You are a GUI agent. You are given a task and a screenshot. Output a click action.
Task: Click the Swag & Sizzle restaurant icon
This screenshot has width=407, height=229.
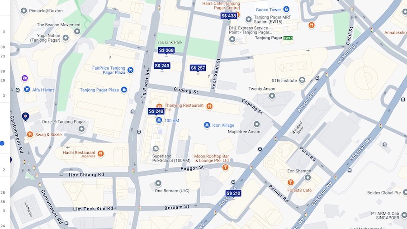point(30,134)
